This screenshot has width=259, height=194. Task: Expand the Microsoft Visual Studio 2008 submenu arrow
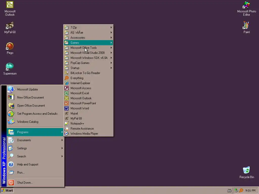[x=111, y=53]
